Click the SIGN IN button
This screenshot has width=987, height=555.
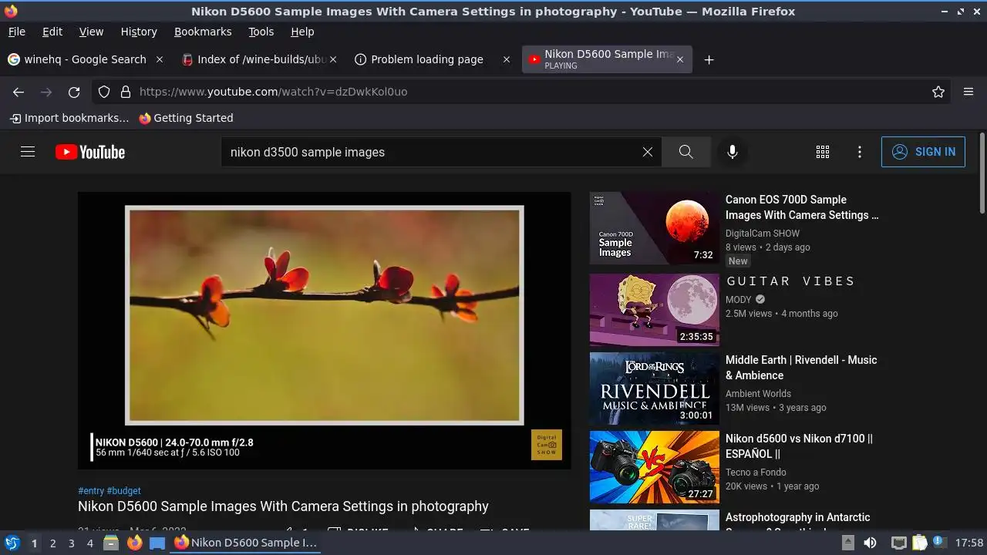(923, 152)
